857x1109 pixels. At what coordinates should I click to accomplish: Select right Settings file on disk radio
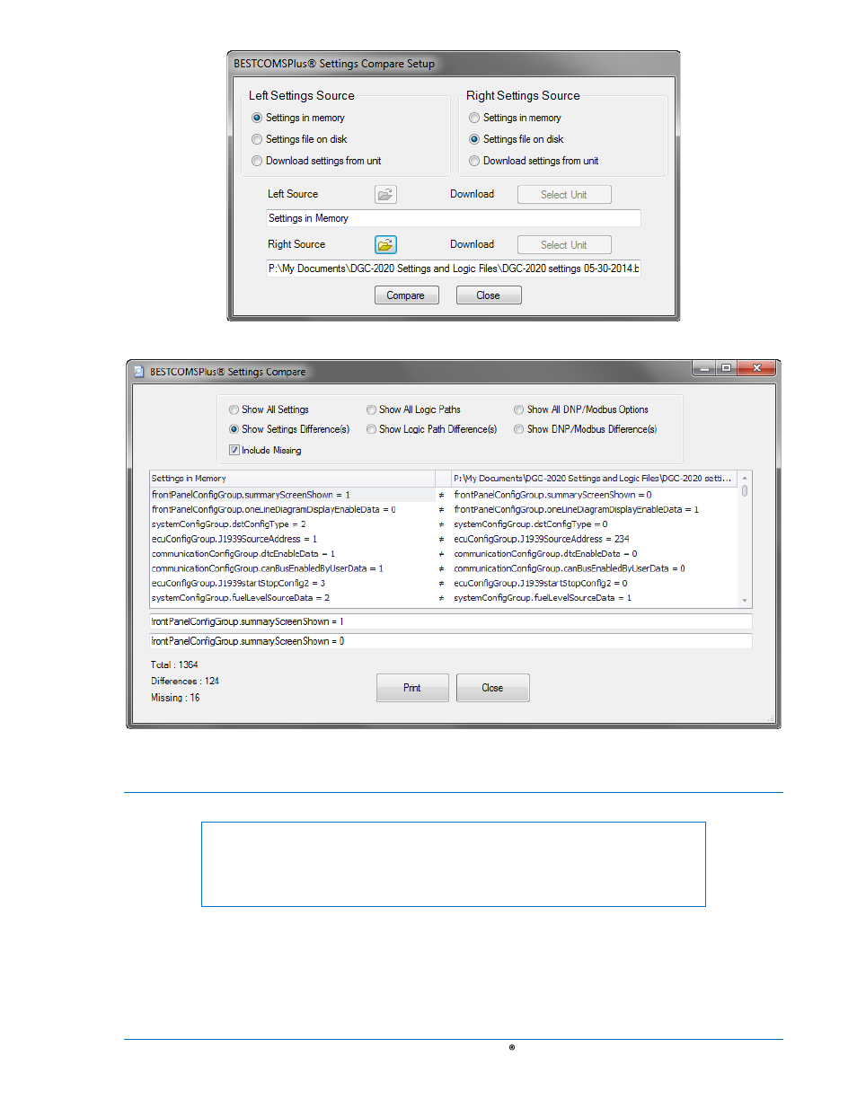click(x=474, y=139)
